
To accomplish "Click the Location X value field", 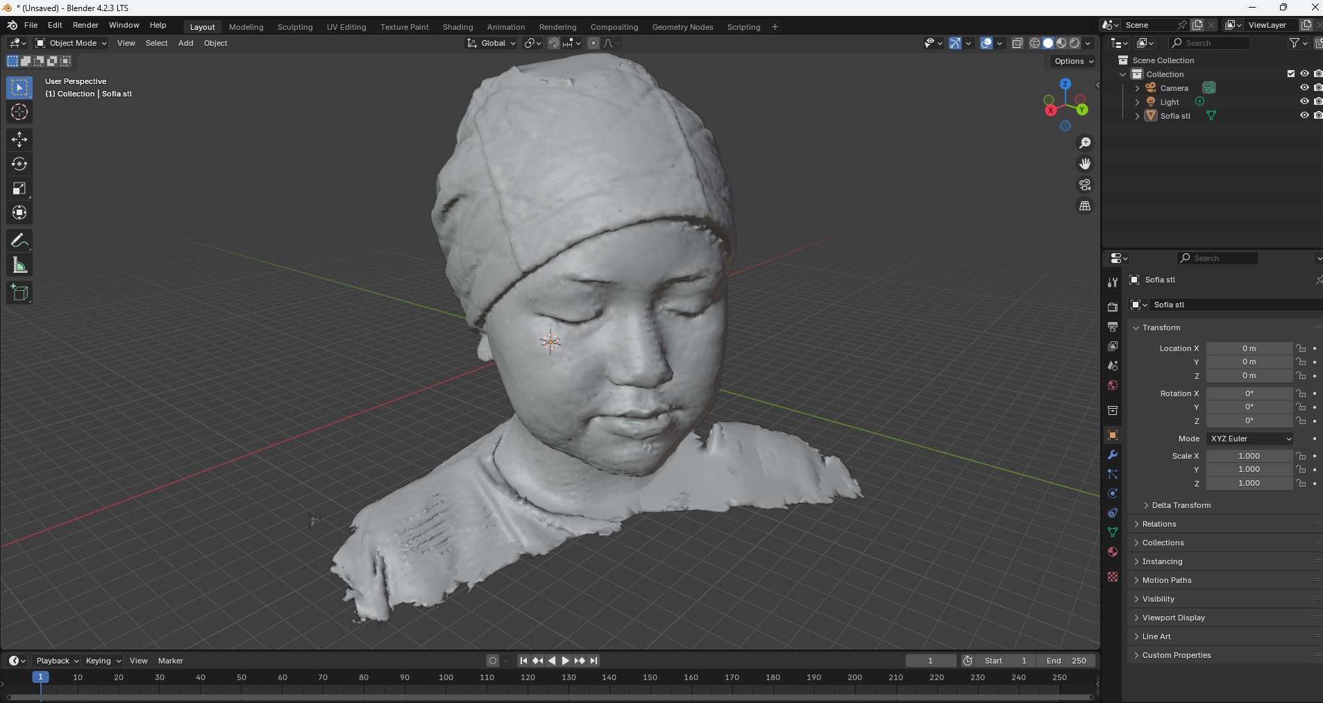I will (1249, 348).
